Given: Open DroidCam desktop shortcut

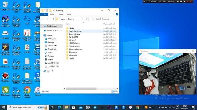Looking at the screenshot, I should point(5,91).
